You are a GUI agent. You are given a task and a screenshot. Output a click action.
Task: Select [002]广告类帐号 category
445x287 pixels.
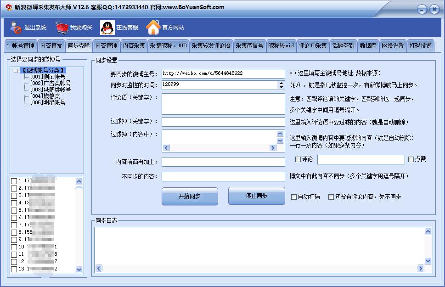pos(51,83)
